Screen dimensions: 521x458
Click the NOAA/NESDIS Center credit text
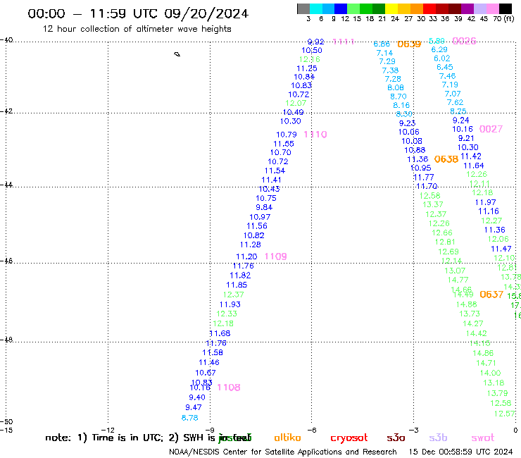[283, 452]
